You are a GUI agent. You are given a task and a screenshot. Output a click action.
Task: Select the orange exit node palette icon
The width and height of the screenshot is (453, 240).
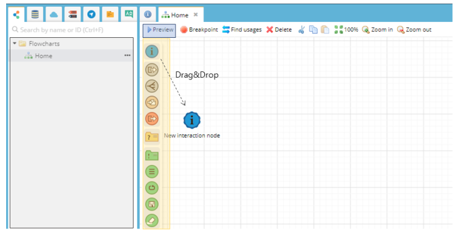point(152,118)
